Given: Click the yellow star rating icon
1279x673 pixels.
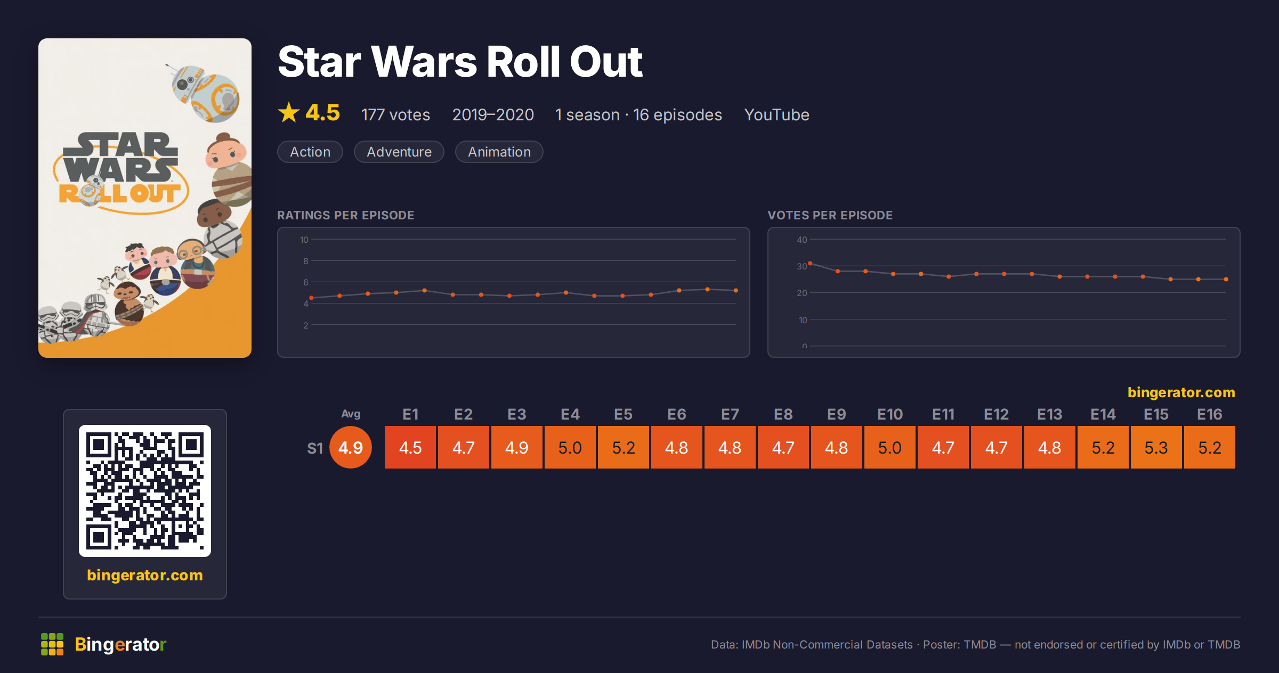Looking at the screenshot, I should tap(289, 112).
